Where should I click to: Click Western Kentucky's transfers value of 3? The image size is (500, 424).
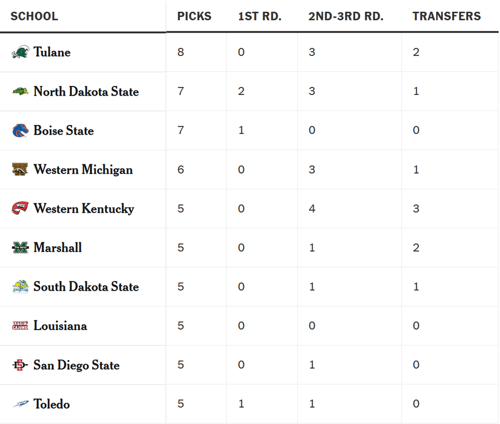[416, 209]
